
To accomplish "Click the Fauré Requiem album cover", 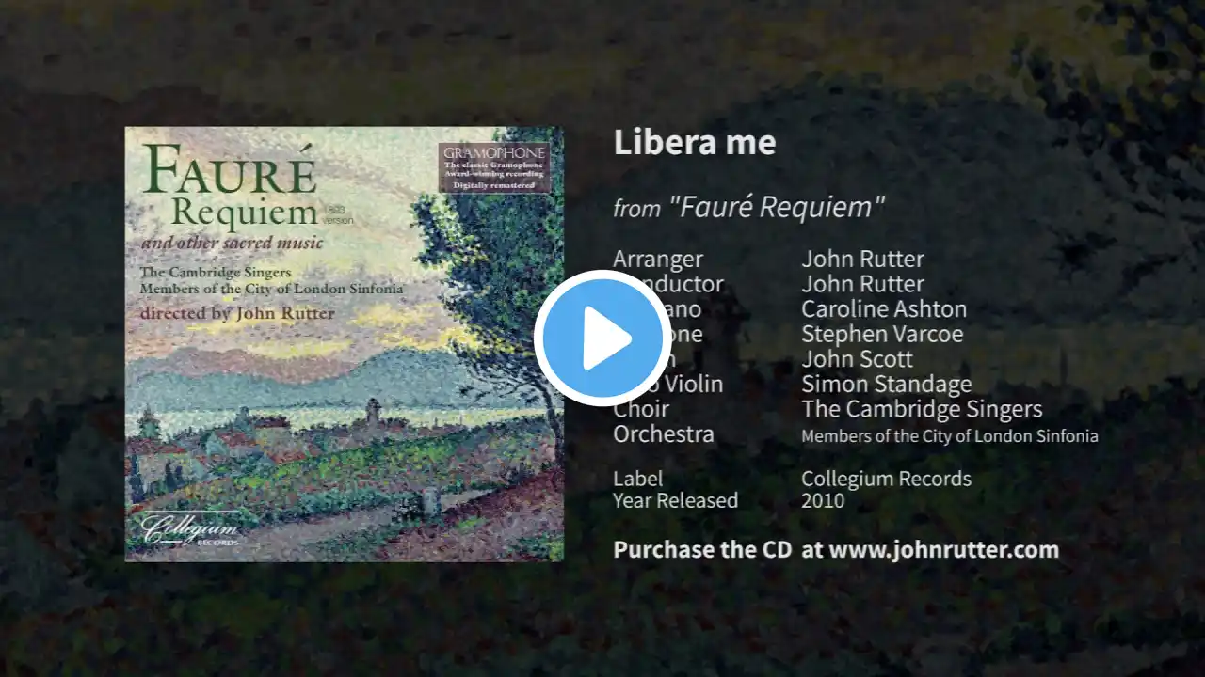I will 345,344.
